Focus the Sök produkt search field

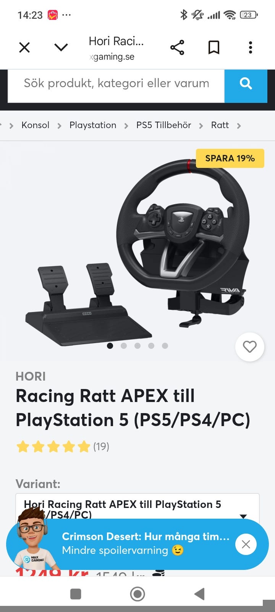coord(116,83)
